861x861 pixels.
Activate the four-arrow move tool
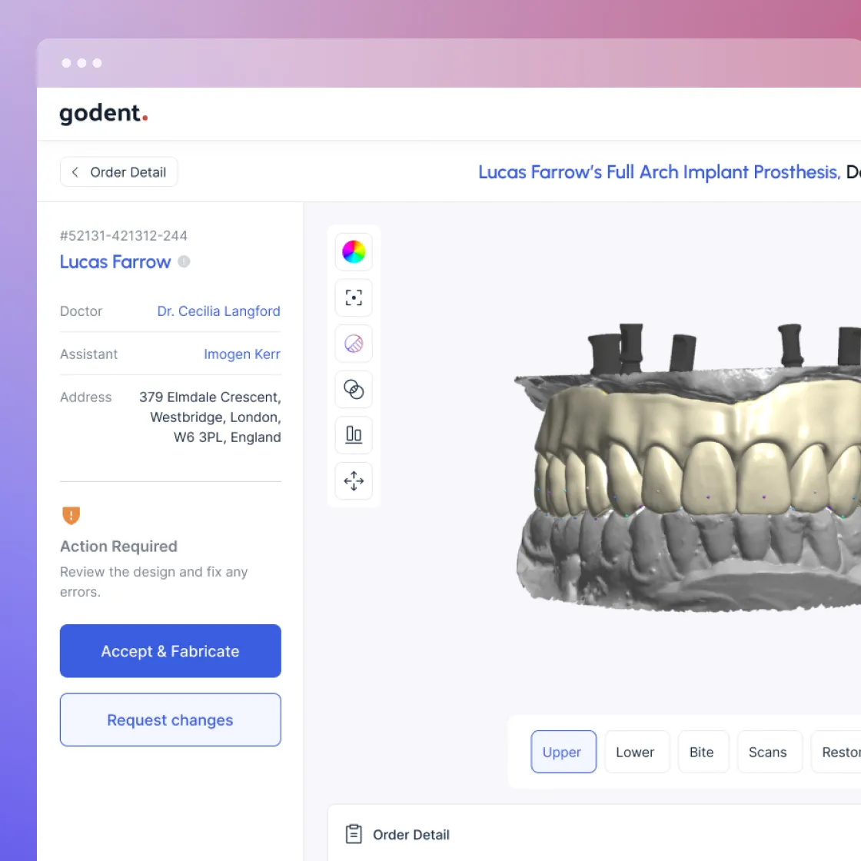pyautogui.click(x=354, y=481)
